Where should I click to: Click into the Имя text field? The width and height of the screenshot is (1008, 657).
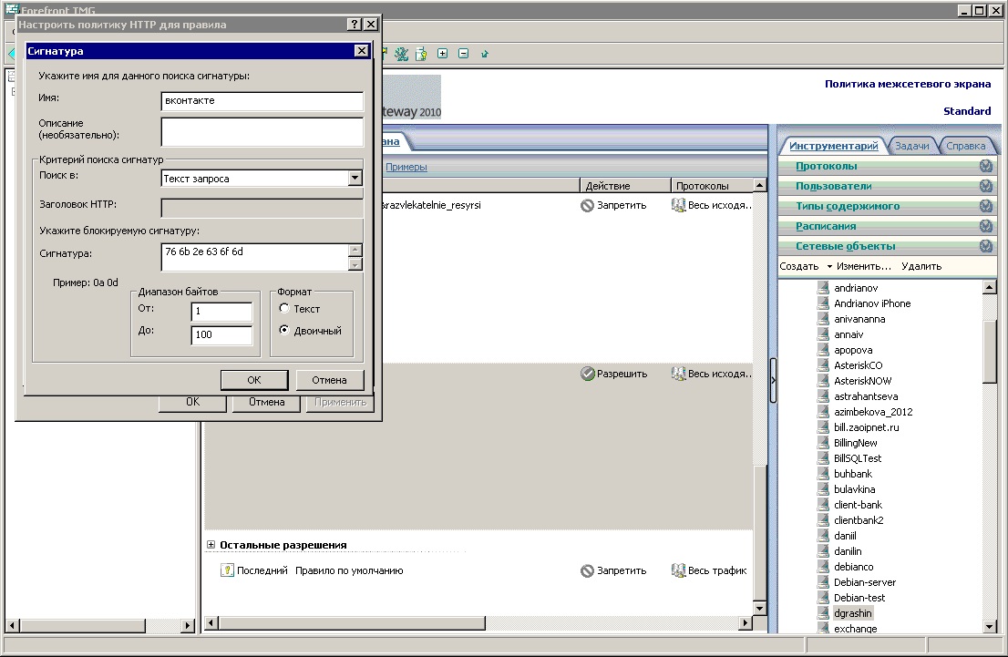click(262, 101)
